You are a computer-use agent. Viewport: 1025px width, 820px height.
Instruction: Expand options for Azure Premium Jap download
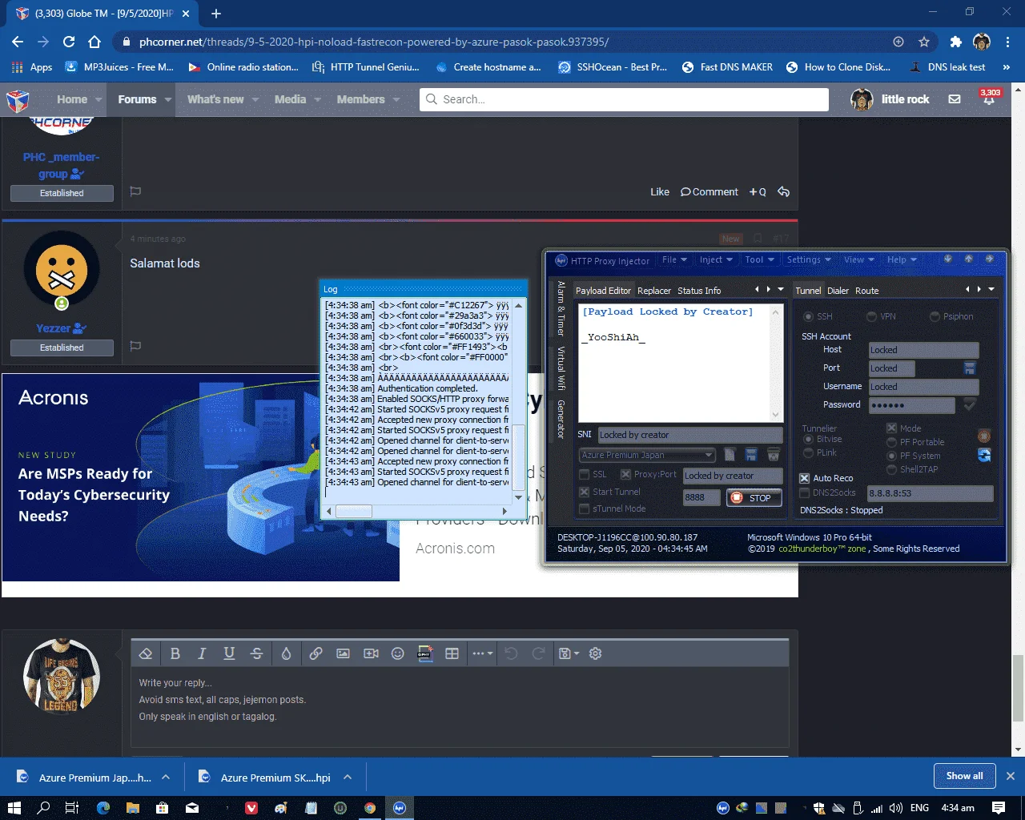[166, 777]
